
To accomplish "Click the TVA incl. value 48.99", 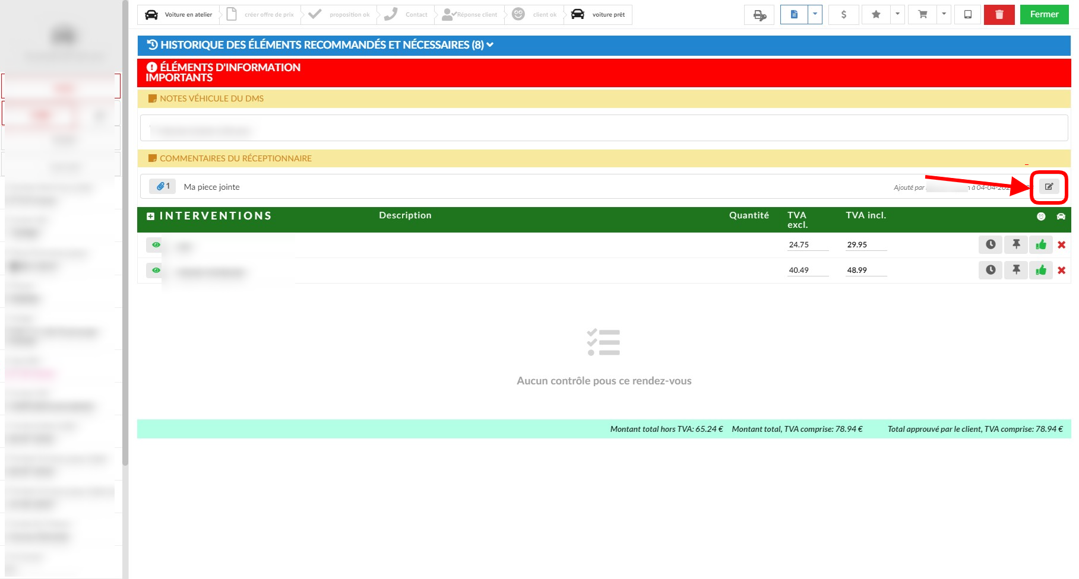I will point(866,271).
